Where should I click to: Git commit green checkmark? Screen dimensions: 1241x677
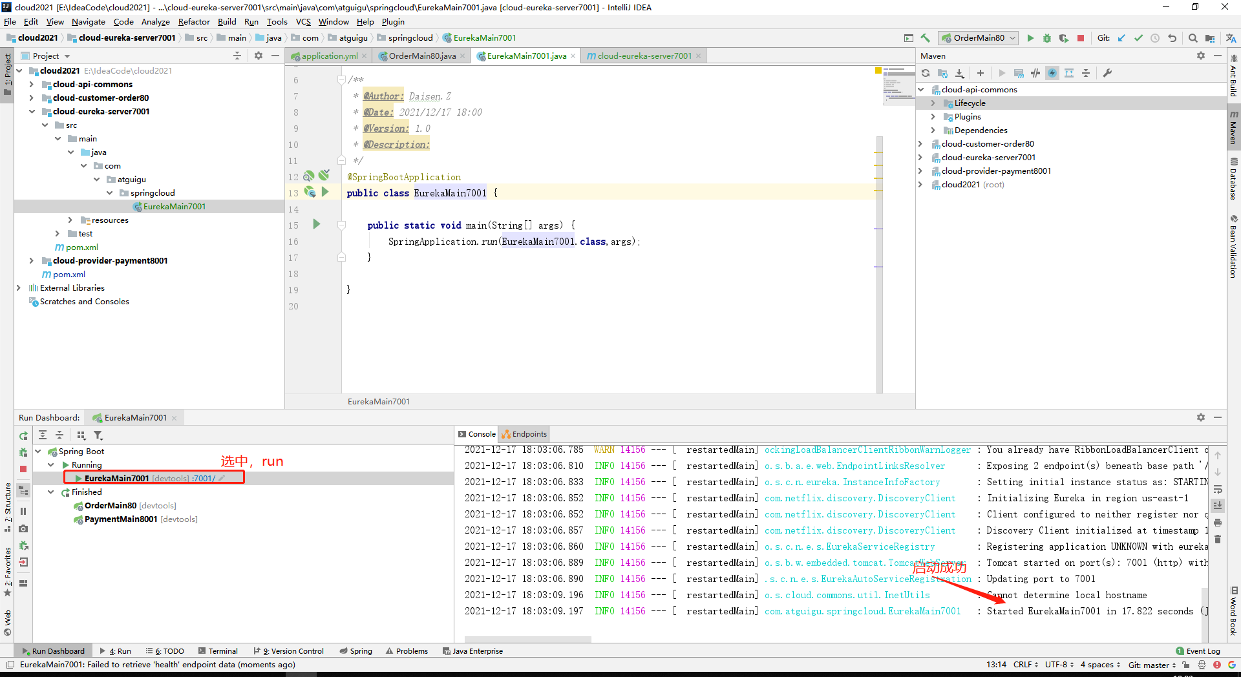pos(1138,38)
